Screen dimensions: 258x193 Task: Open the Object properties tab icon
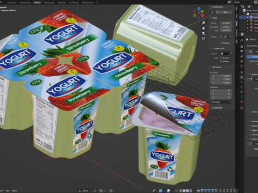click(x=241, y=72)
